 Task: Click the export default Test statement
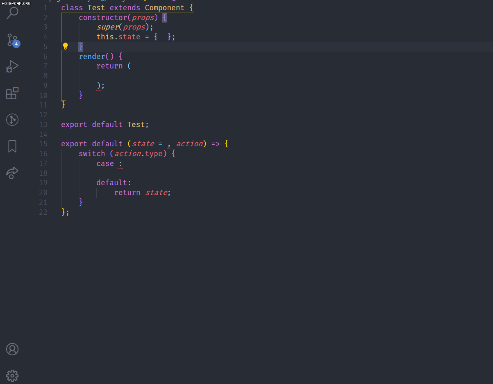point(105,124)
